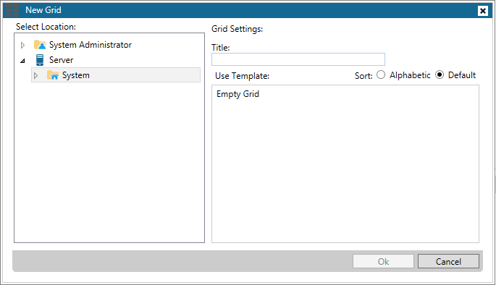Select Default sort radio button
The width and height of the screenshot is (496, 285).
(440, 75)
